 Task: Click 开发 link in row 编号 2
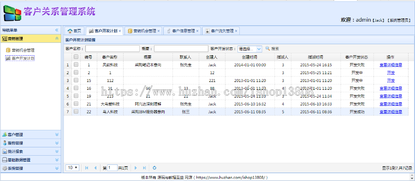[x=391, y=73]
